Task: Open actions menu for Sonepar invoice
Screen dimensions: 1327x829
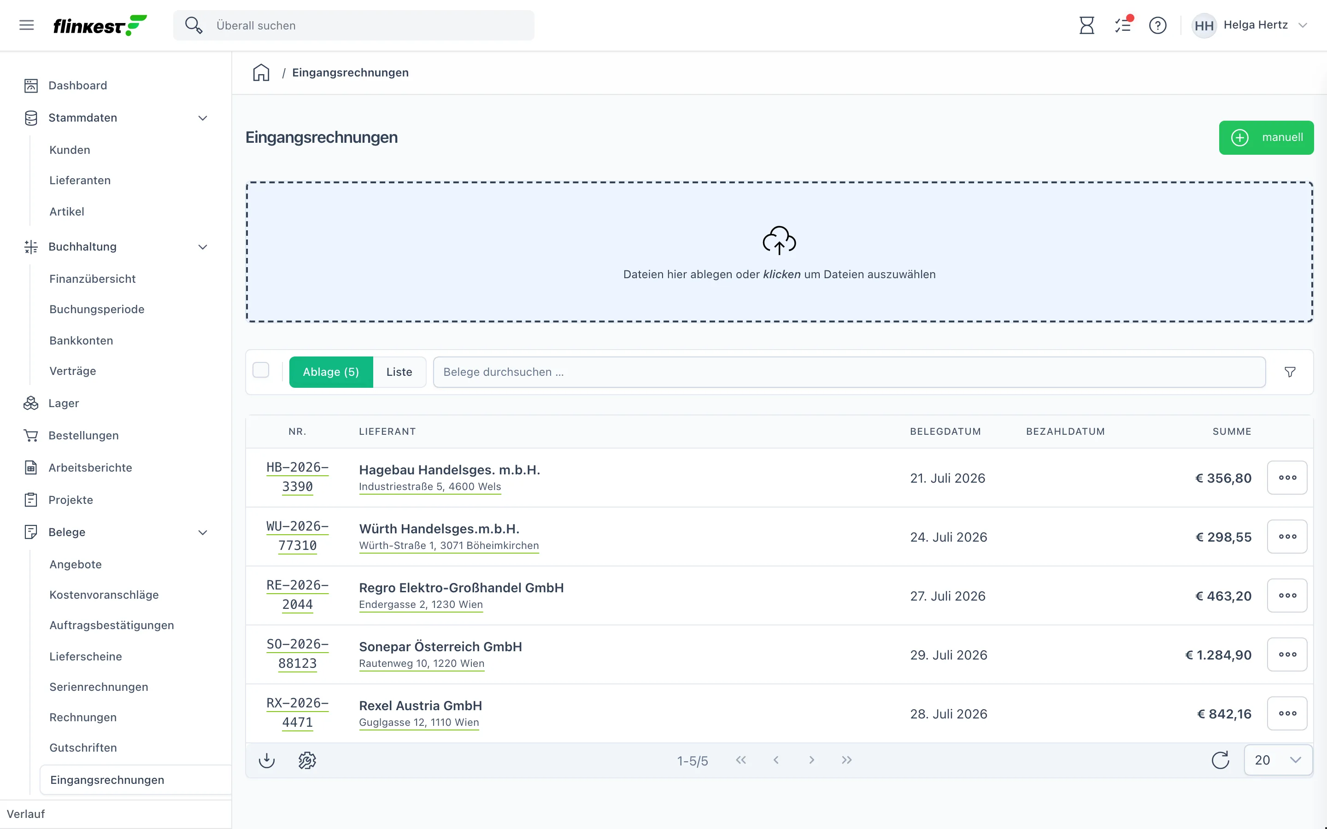Action: [1287, 654]
